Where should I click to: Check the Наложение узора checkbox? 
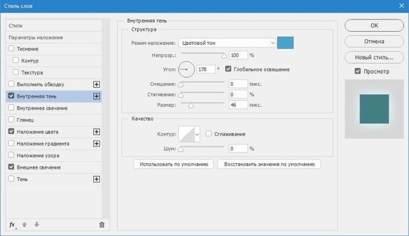click(11, 155)
